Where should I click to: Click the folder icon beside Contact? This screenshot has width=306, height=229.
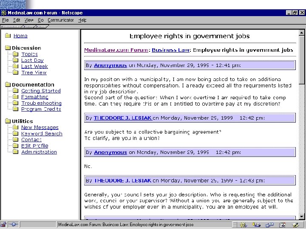[16, 140]
